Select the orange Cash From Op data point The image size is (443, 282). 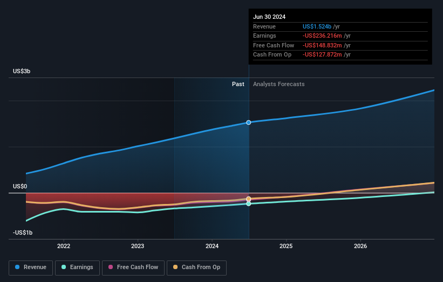pos(249,199)
